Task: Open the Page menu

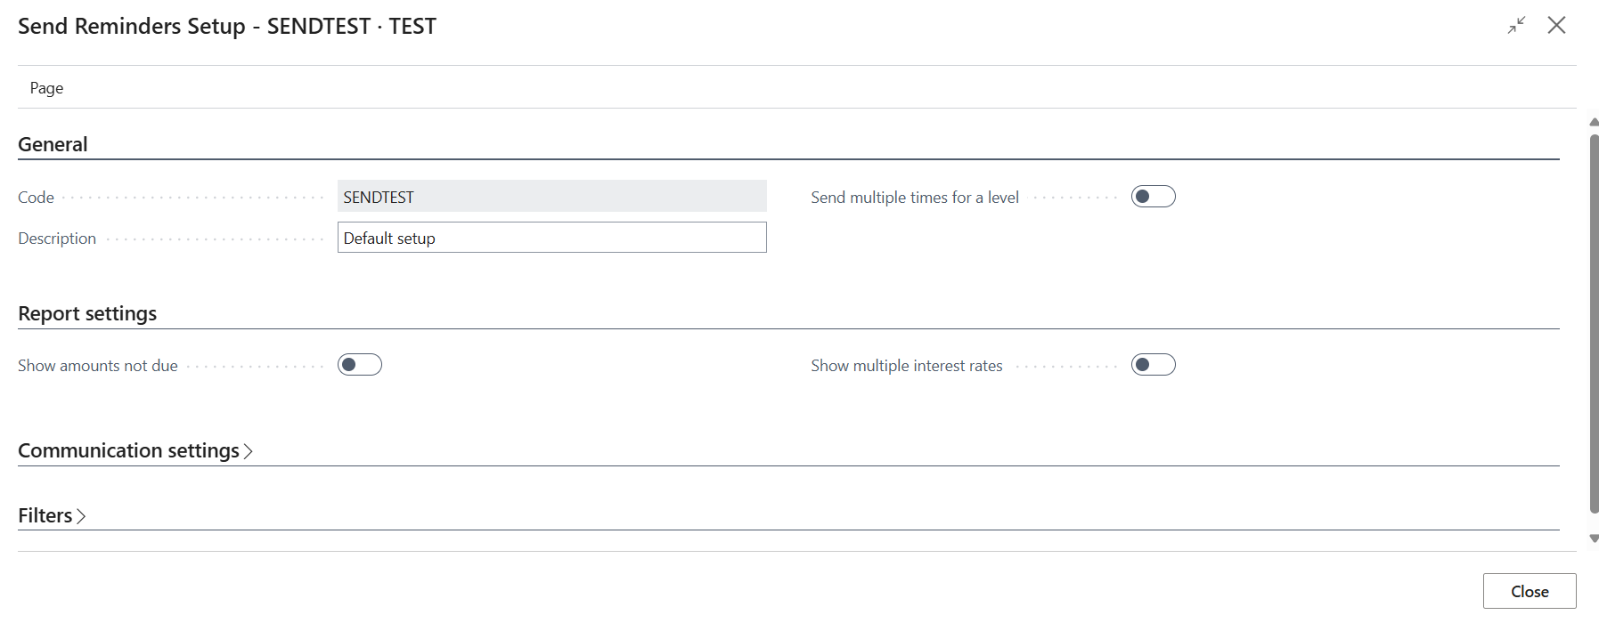Action: click(x=46, y=88)
